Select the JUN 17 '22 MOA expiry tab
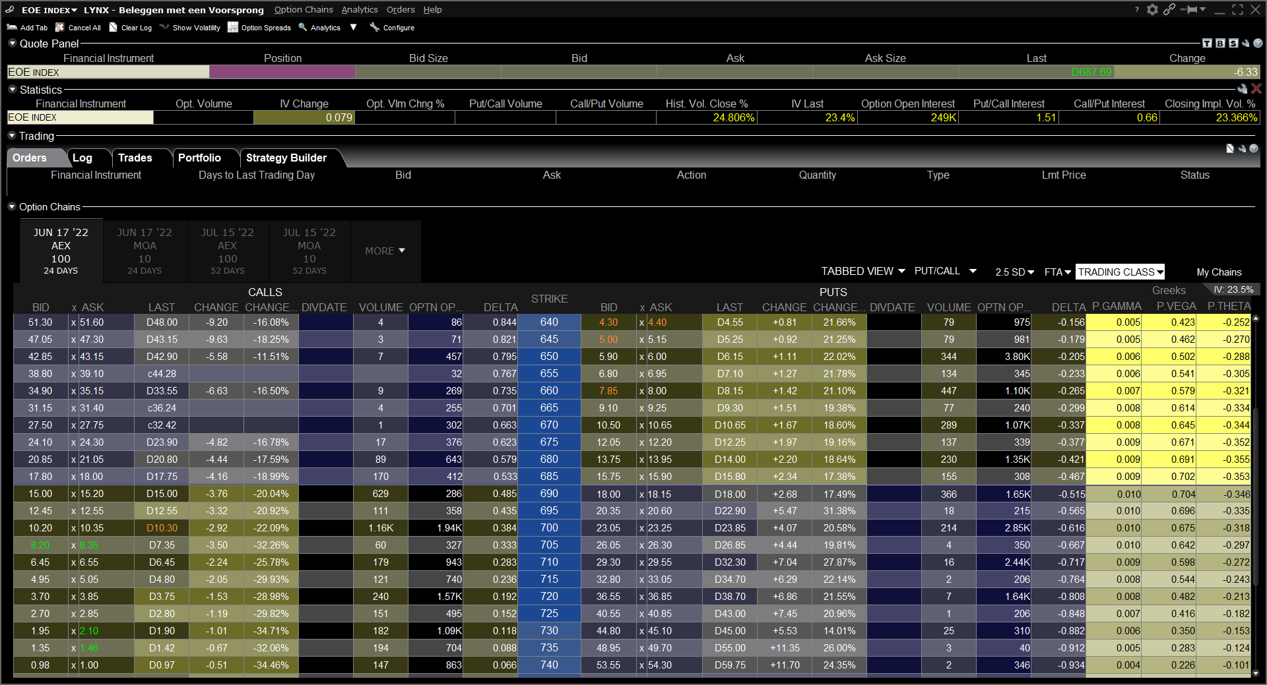The height and width of the screenshot is (685, 1267). click(x=145, y=251)
